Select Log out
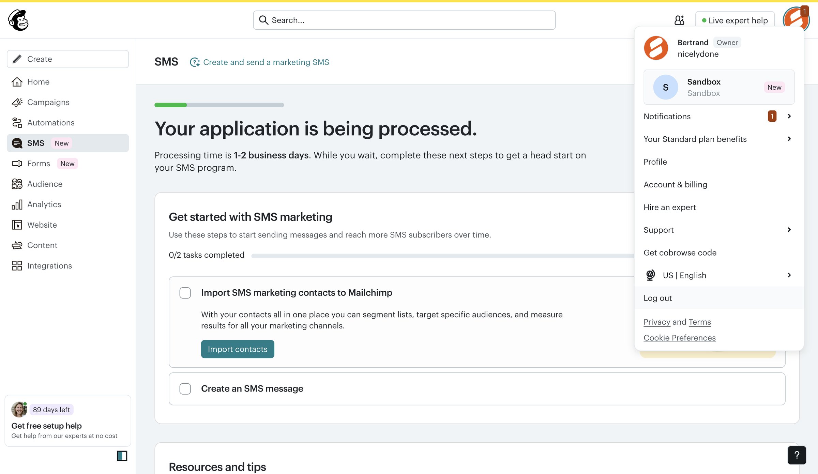 pos(719,298)
